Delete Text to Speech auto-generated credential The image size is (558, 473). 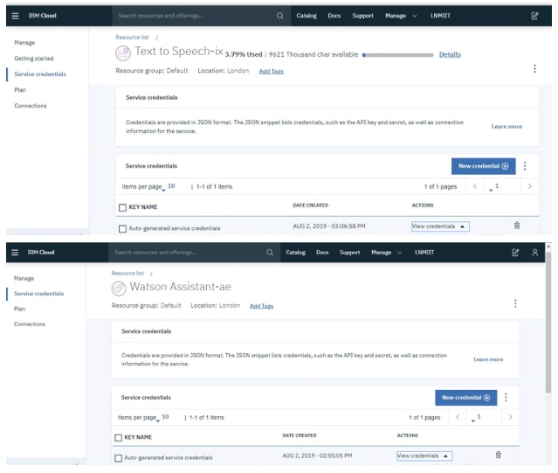point(516,226)
